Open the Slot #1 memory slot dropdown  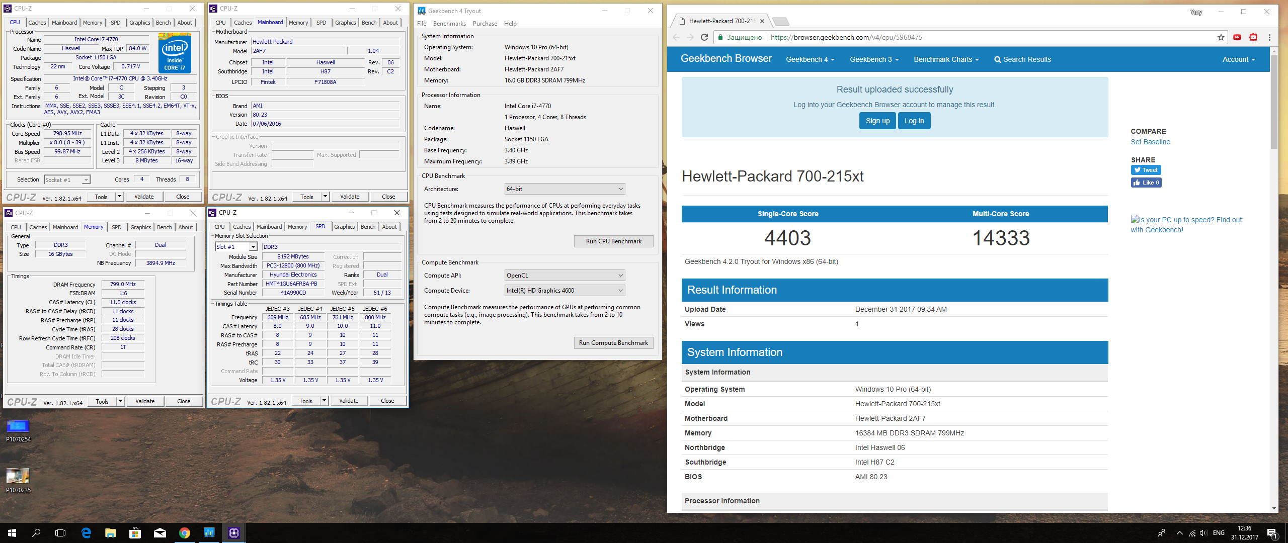[236, 247]
